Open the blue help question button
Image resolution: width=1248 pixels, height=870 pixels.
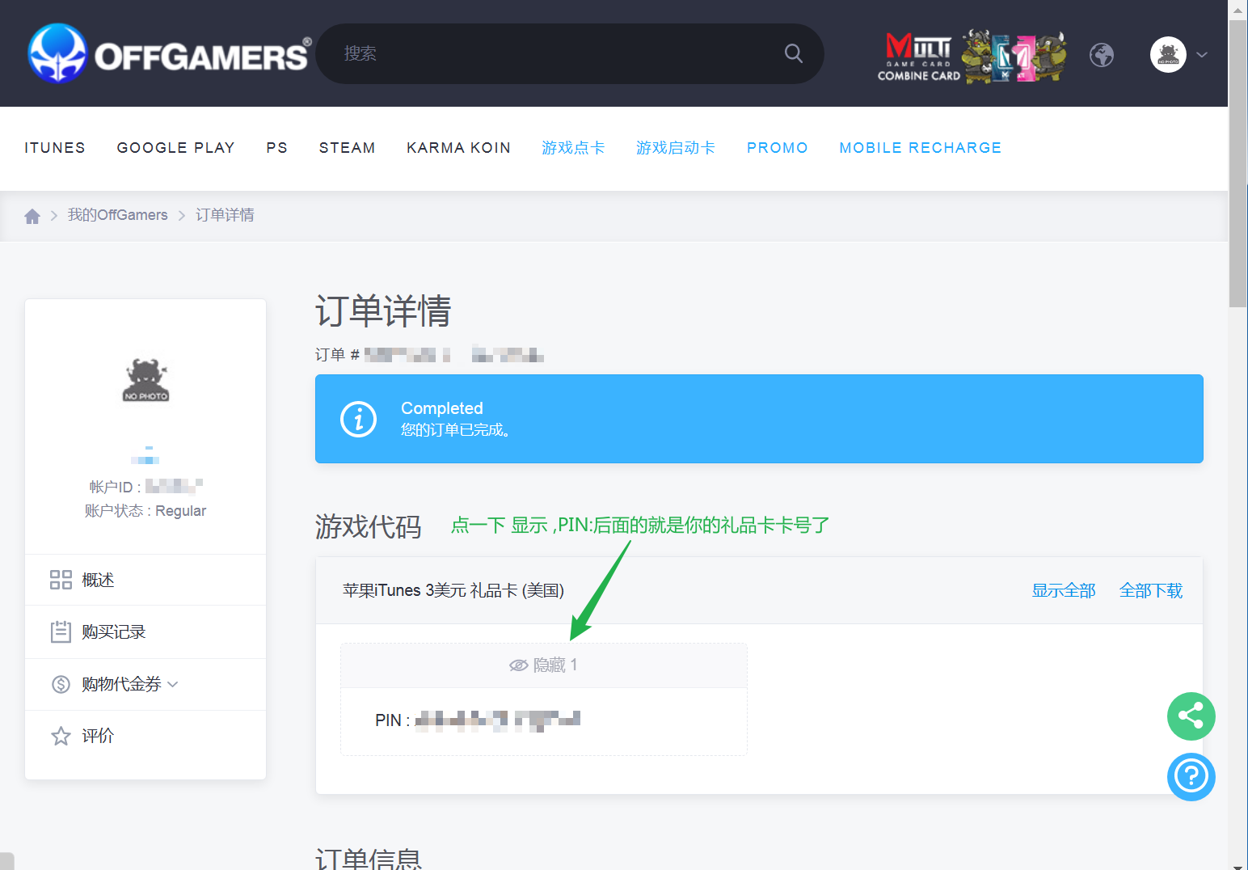click(1191, 776)
